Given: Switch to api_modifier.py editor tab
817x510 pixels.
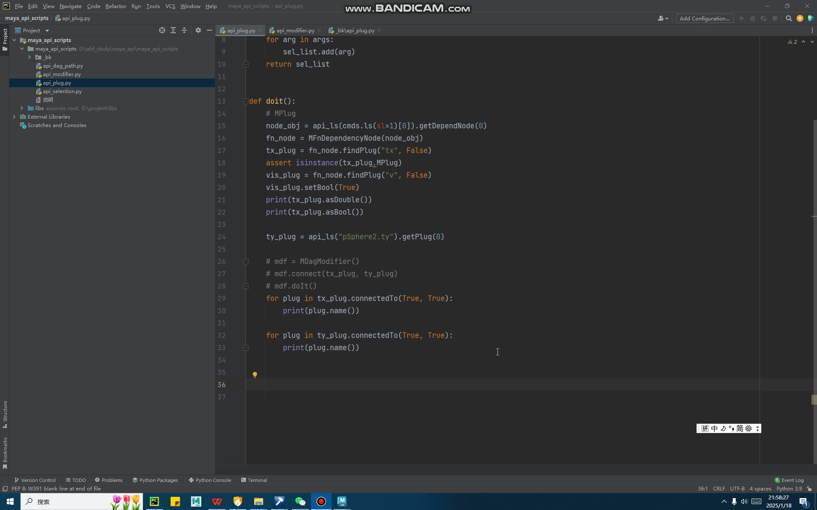Looking at the screenshot, I should point(295,30).
